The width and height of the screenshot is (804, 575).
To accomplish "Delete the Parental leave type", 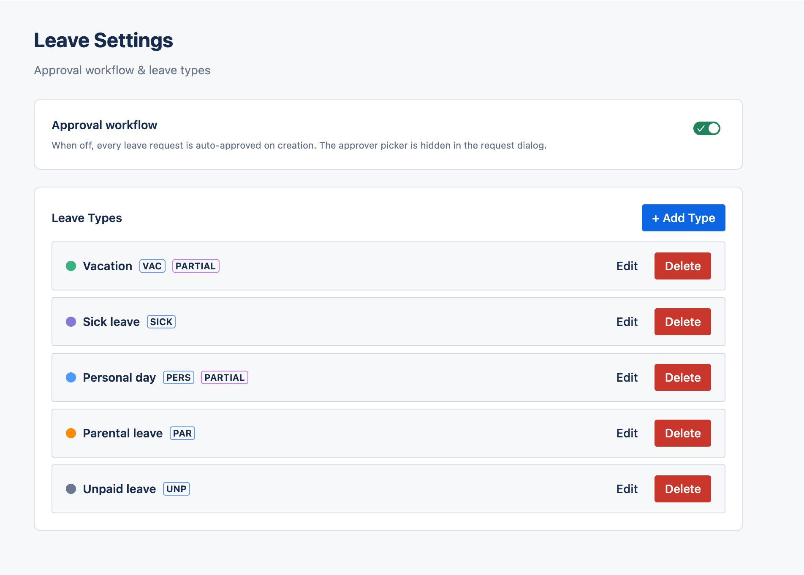I will tap(682, 433).
